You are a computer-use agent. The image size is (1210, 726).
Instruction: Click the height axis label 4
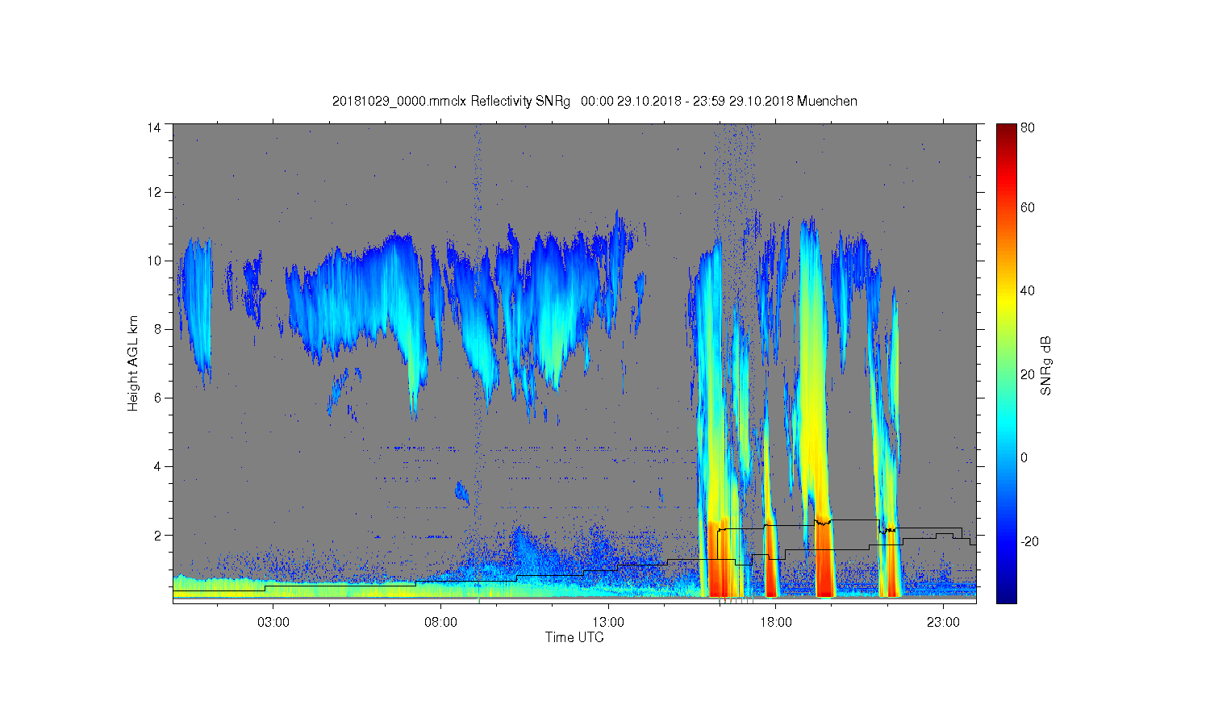pyautogui.click(x=157, y=466)
